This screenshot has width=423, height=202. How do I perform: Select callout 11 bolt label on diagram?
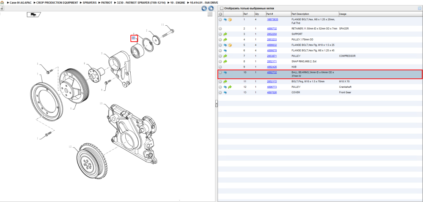point(162,25)
